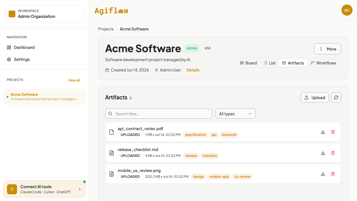Click the PDF file icon for api_contract_notes
The image size is (357, 201).
tap(112, 132)
